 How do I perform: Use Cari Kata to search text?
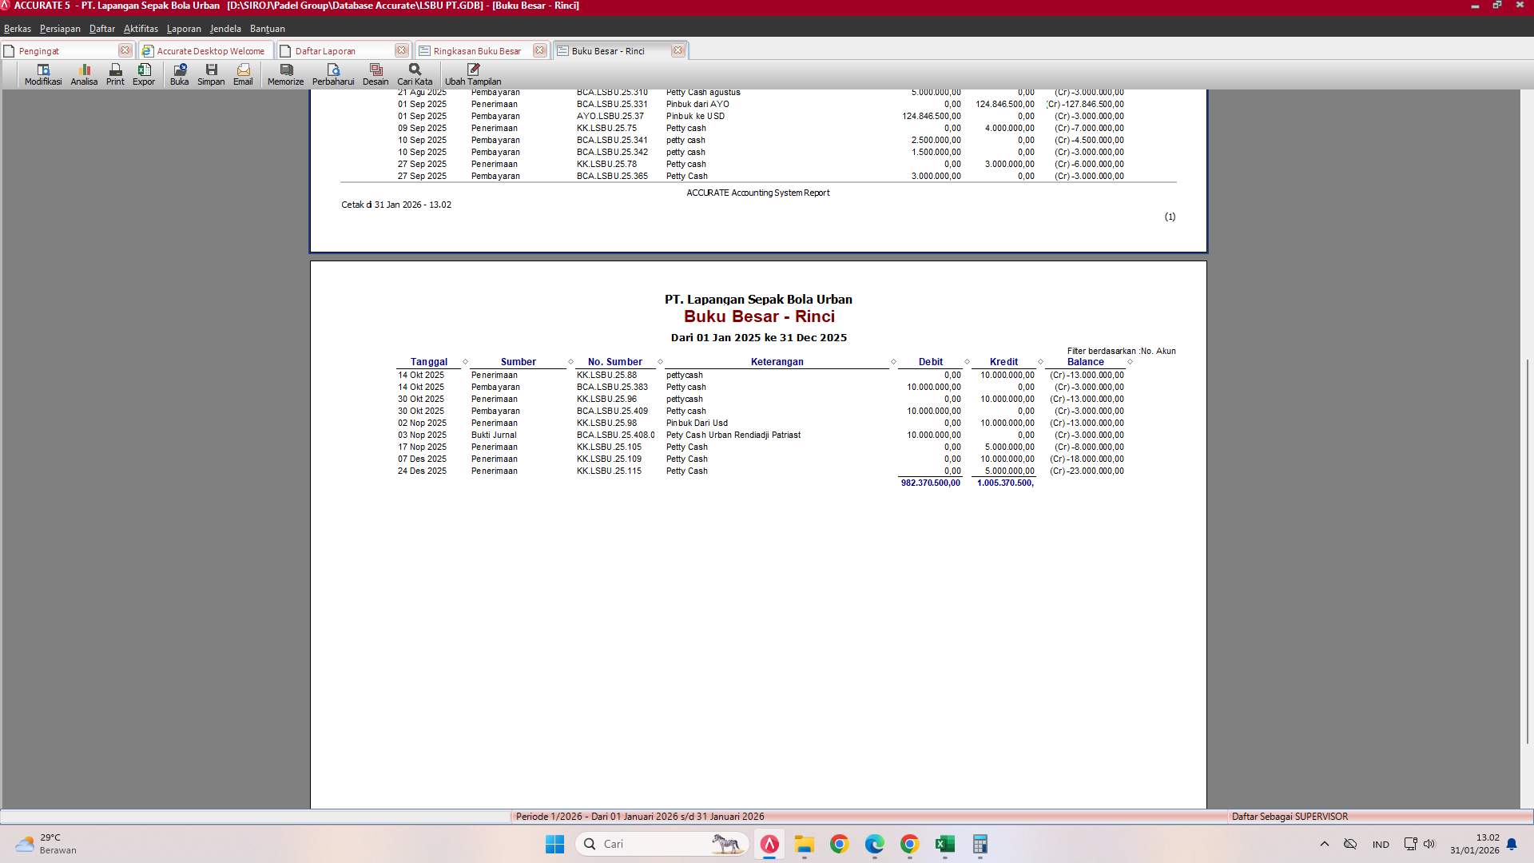point(414,74)
